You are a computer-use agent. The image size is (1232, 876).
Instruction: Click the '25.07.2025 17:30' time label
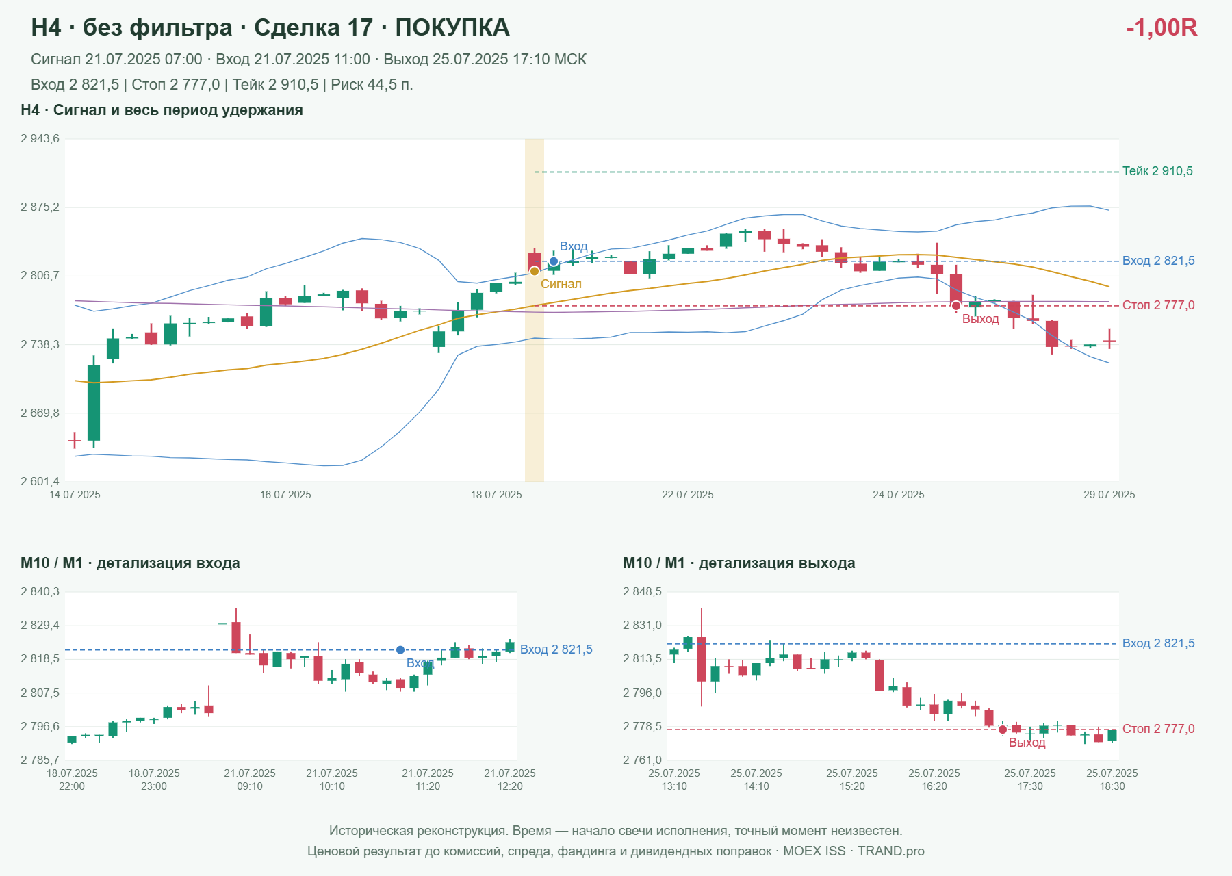tap(1030, 780)
